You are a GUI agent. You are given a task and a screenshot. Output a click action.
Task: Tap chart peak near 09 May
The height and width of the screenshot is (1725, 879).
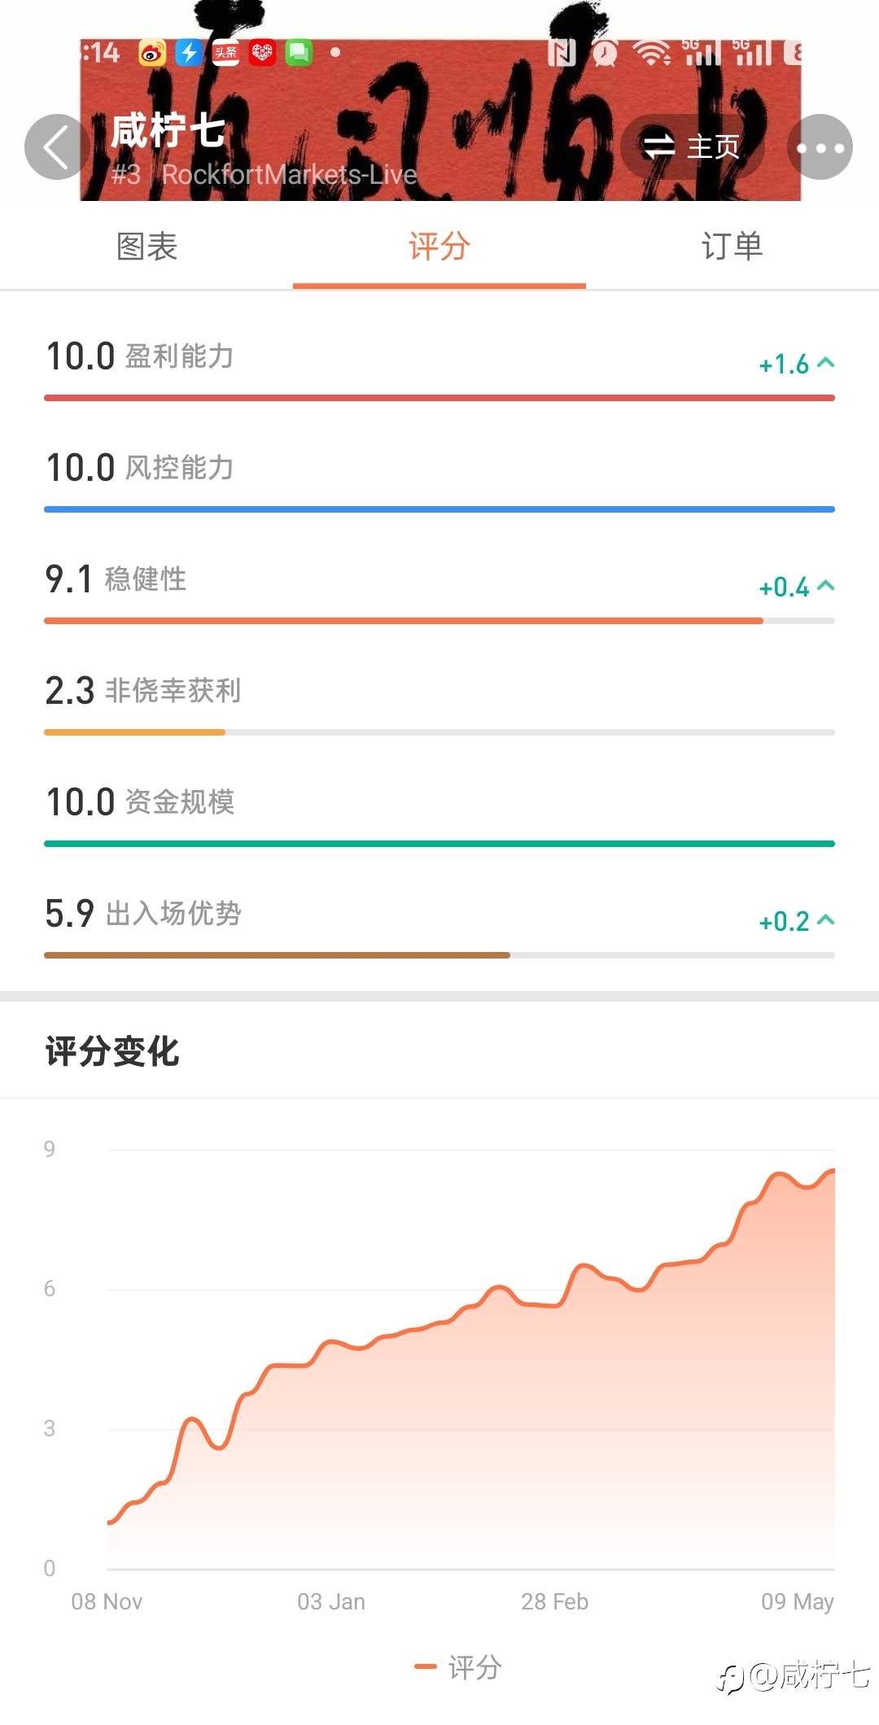click(831, 1171)
